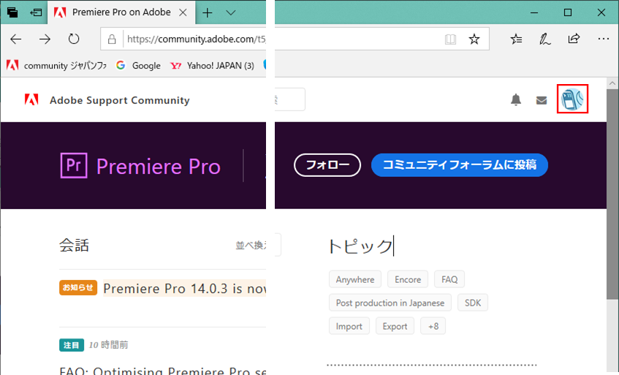This screenshot has height=375, width=619.
Task: Expand the +8 more topics
Action: pos(433,326)
